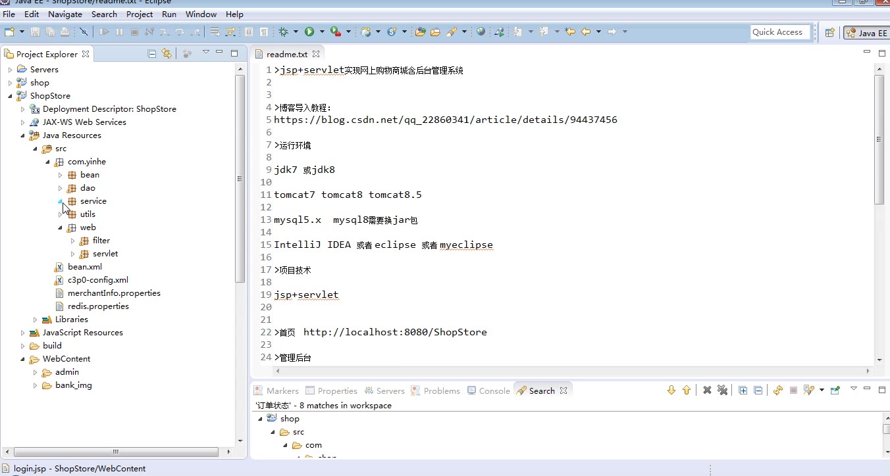This screenshot has width=890, height=476.
Task: Toggle the Word Wrap toolbar icon
Action: (x=215, y=32)
